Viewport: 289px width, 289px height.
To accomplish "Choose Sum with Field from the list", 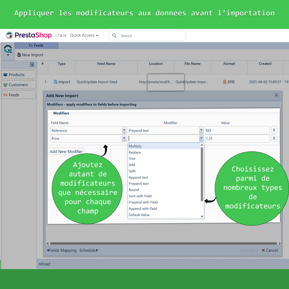I will (x=164, y=196).
